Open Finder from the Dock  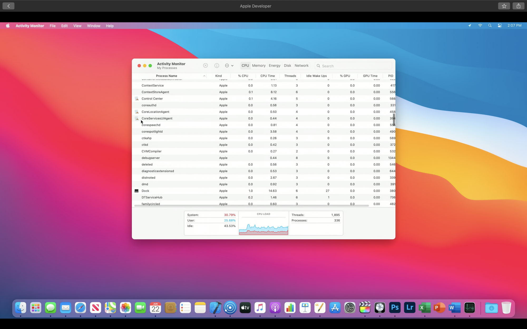(21, 308)
